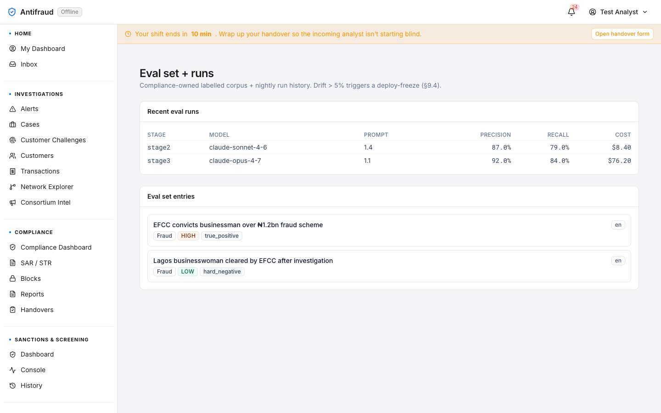This screenshot has width=661, height=413.
Task: Go to Consortium Intel
Action: pyautogui.click(x=58, y=202)
